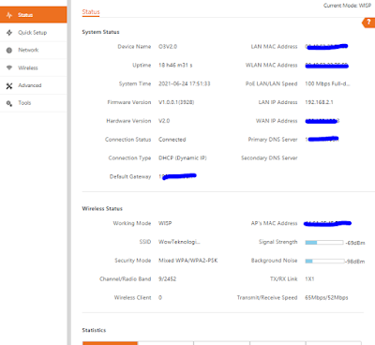Click the LAN IP address 192.168.2.1
This screenshot has width=375, height=345.
pos(319,102)
